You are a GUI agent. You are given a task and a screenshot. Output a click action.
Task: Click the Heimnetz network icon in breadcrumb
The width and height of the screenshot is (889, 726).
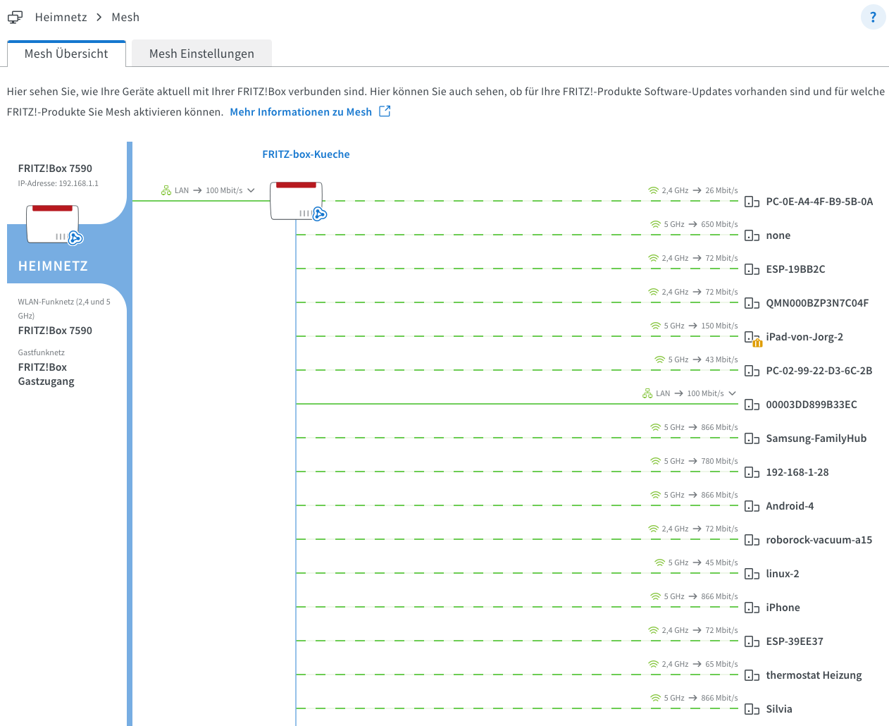(15, 17)
